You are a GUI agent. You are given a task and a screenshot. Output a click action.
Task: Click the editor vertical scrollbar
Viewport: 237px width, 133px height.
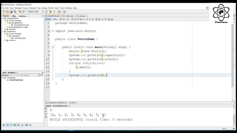(233, 56)
